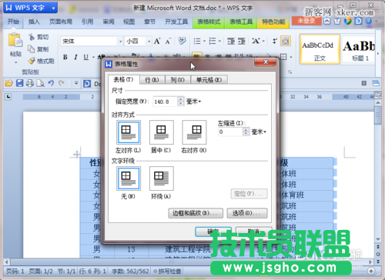Open the width unit dropdown beside 140.8
Viewport: 385px width, 280px height.
[199, 102]
